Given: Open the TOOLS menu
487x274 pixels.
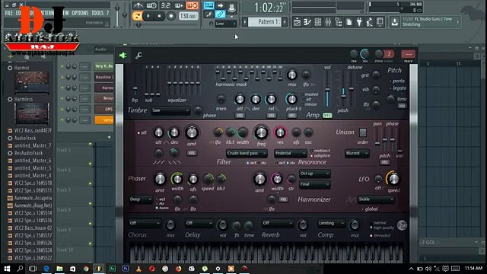Looking at the screenshot, I should click(x=97, y=13).
